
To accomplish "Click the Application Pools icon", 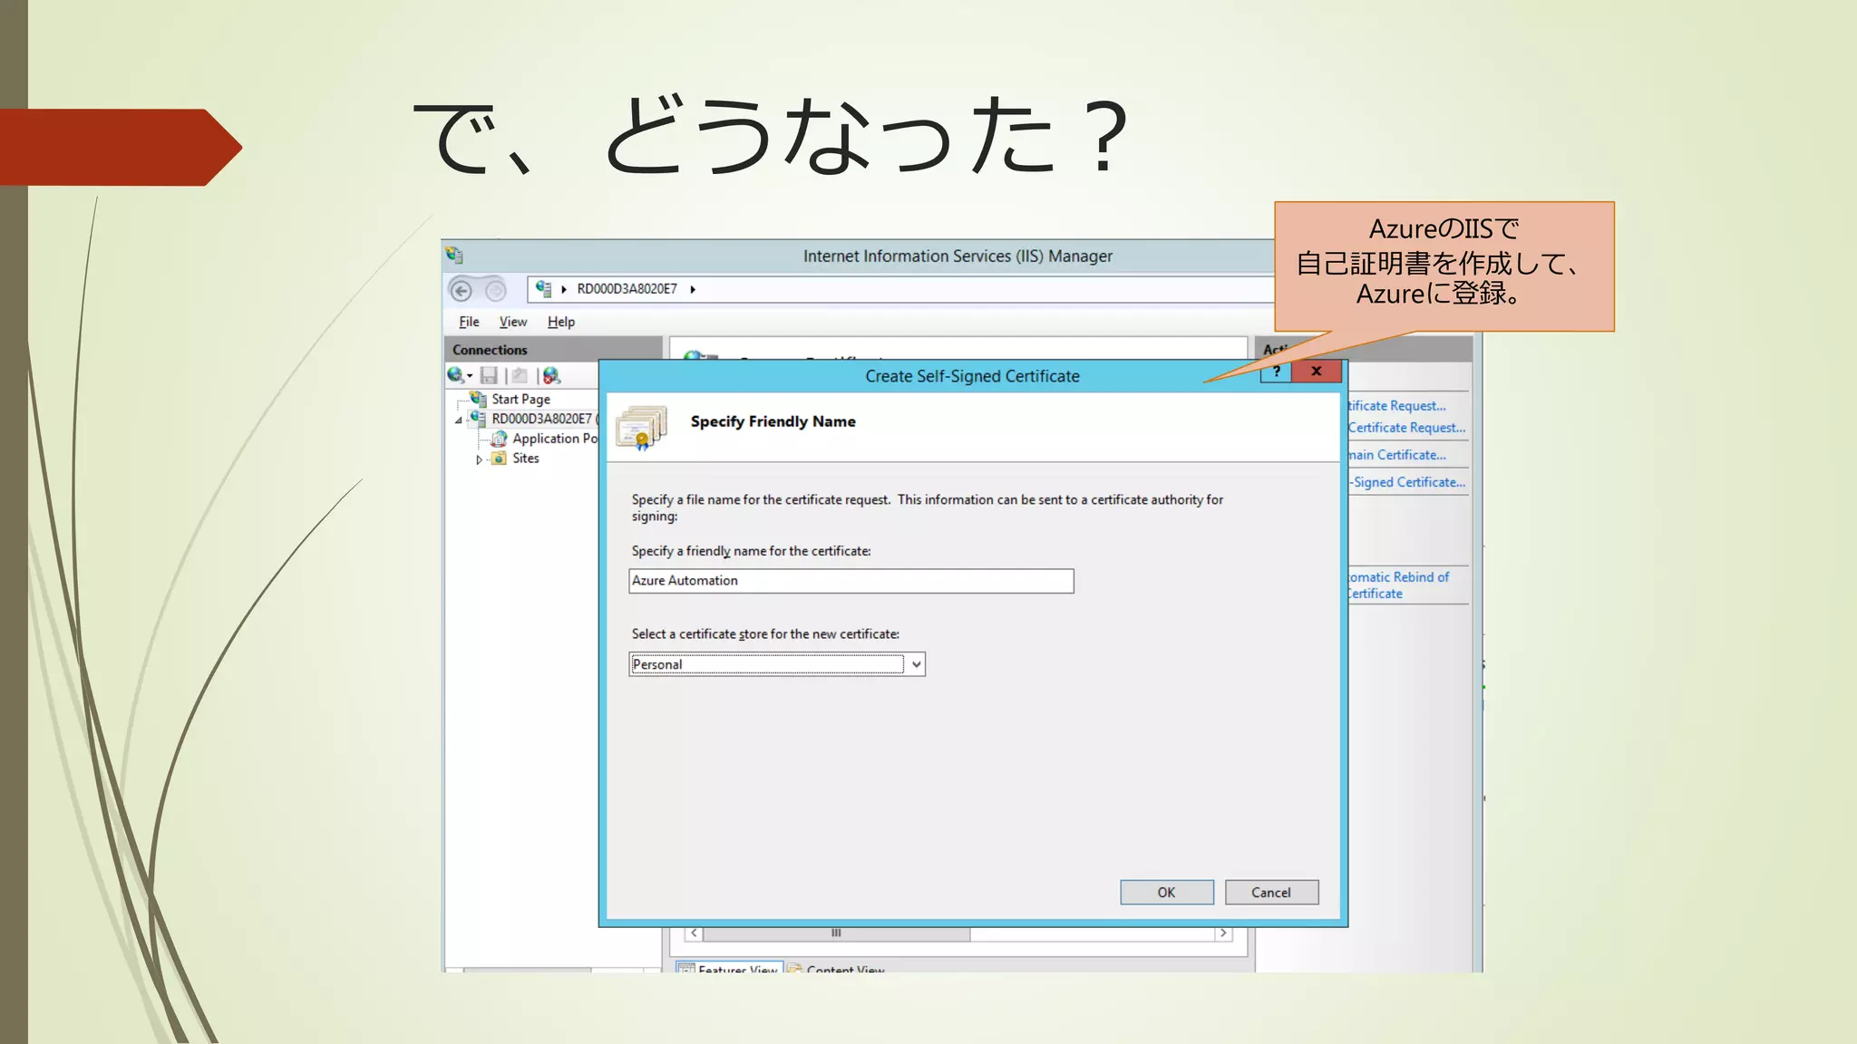I will pos(499,439).
